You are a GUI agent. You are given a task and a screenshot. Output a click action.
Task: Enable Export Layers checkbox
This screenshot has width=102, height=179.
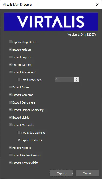10,57
